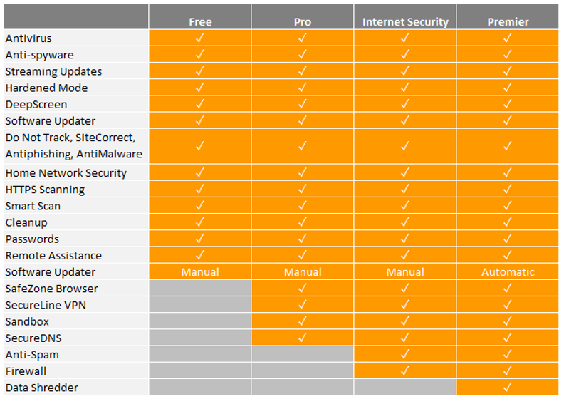Select the Free column header
The image size is (564, 399).
click(200, 16)
